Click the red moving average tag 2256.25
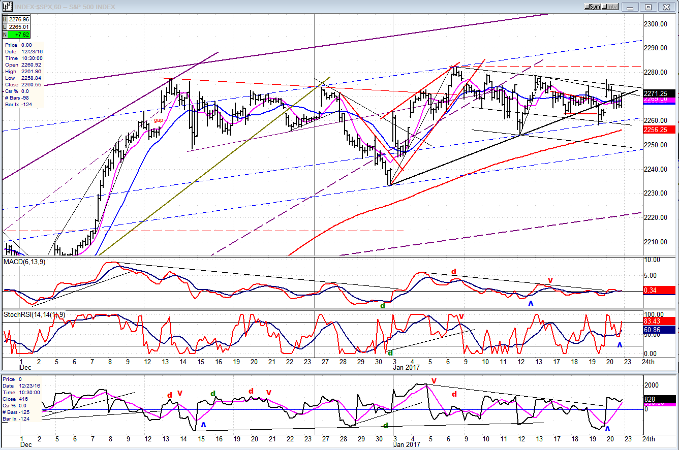This screenshot has height=450, width=679. click(x=661, y=130)
